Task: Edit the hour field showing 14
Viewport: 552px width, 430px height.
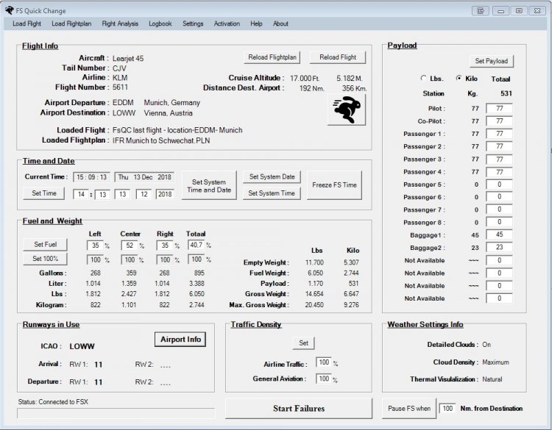Action: pyautogui.click(x=81, y=195)
